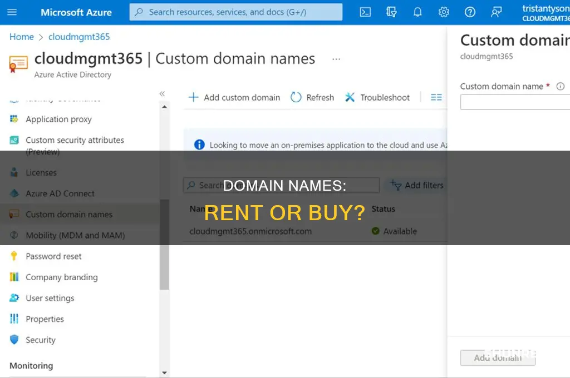This screenshot has width=570, height=378.
Task: Open the ellipsis more options next to title
Action: pyautogui.click(x=336, y=59)
